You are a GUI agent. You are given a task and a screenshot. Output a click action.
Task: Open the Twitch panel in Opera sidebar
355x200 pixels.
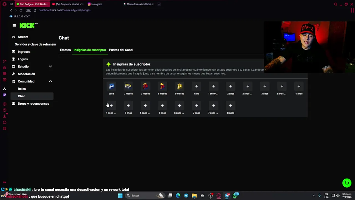4,95
